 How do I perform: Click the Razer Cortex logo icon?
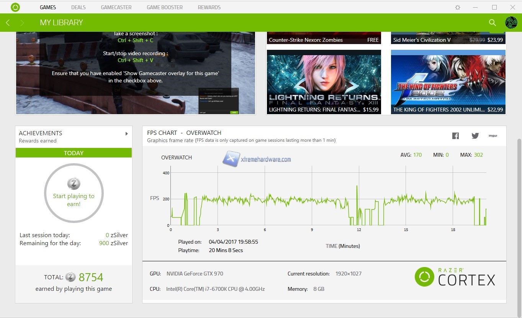(x=15, y=7)
